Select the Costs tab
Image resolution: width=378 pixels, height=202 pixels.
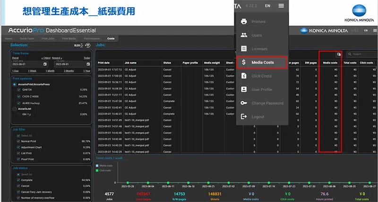click(x=111, y=39)
